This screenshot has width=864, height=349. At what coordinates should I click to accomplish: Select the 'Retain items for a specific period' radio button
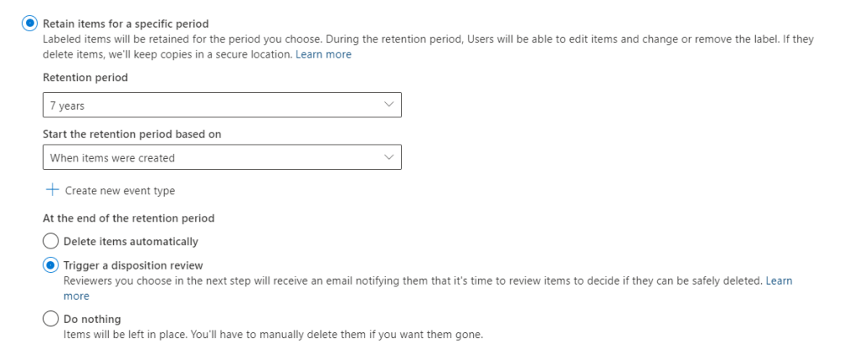(29, 24)
